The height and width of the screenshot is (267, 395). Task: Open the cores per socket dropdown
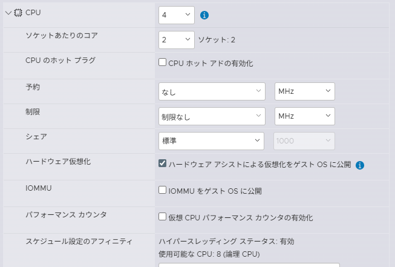(x=176, y=40)
